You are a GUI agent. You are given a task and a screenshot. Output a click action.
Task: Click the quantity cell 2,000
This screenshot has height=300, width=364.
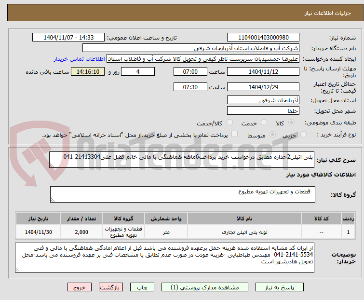tap(81, 232)
